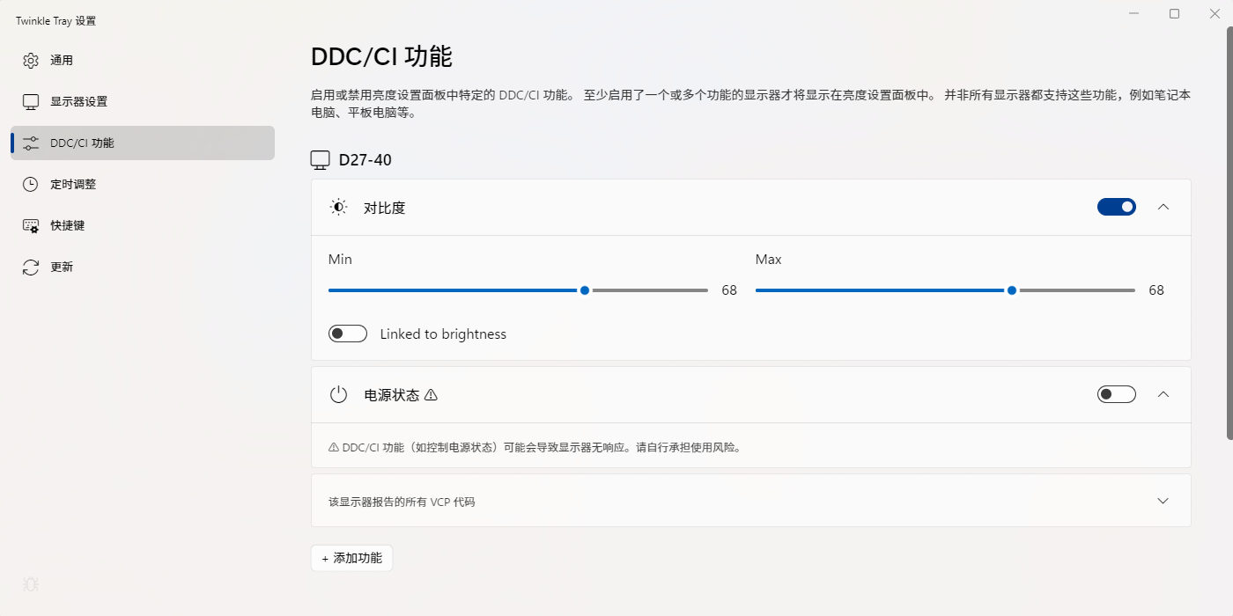Screen dimensions: 1233x616
Task: Click the monitor icon for 显示器设置
Action: pyautogui.click(x=31, y=102)
